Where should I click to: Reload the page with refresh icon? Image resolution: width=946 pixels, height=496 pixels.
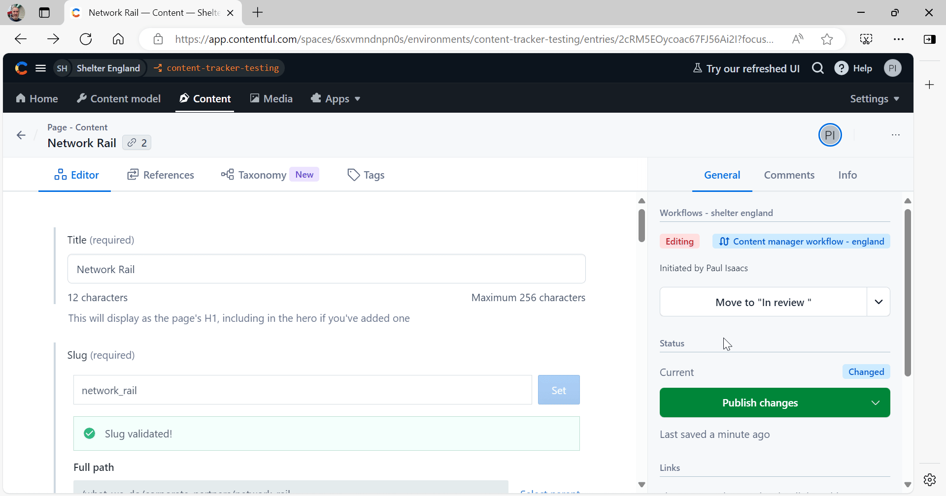(x=86, y=39)
